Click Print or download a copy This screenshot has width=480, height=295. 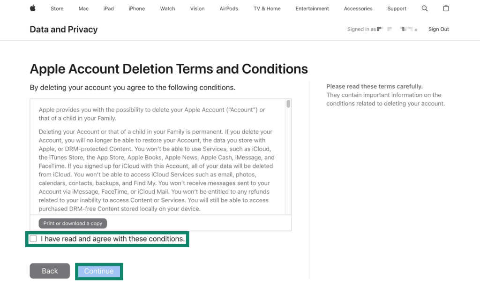73,223
